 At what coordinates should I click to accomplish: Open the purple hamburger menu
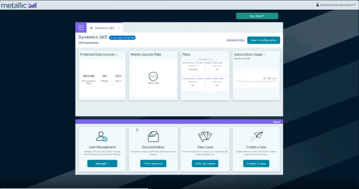(x=81, y=28)
